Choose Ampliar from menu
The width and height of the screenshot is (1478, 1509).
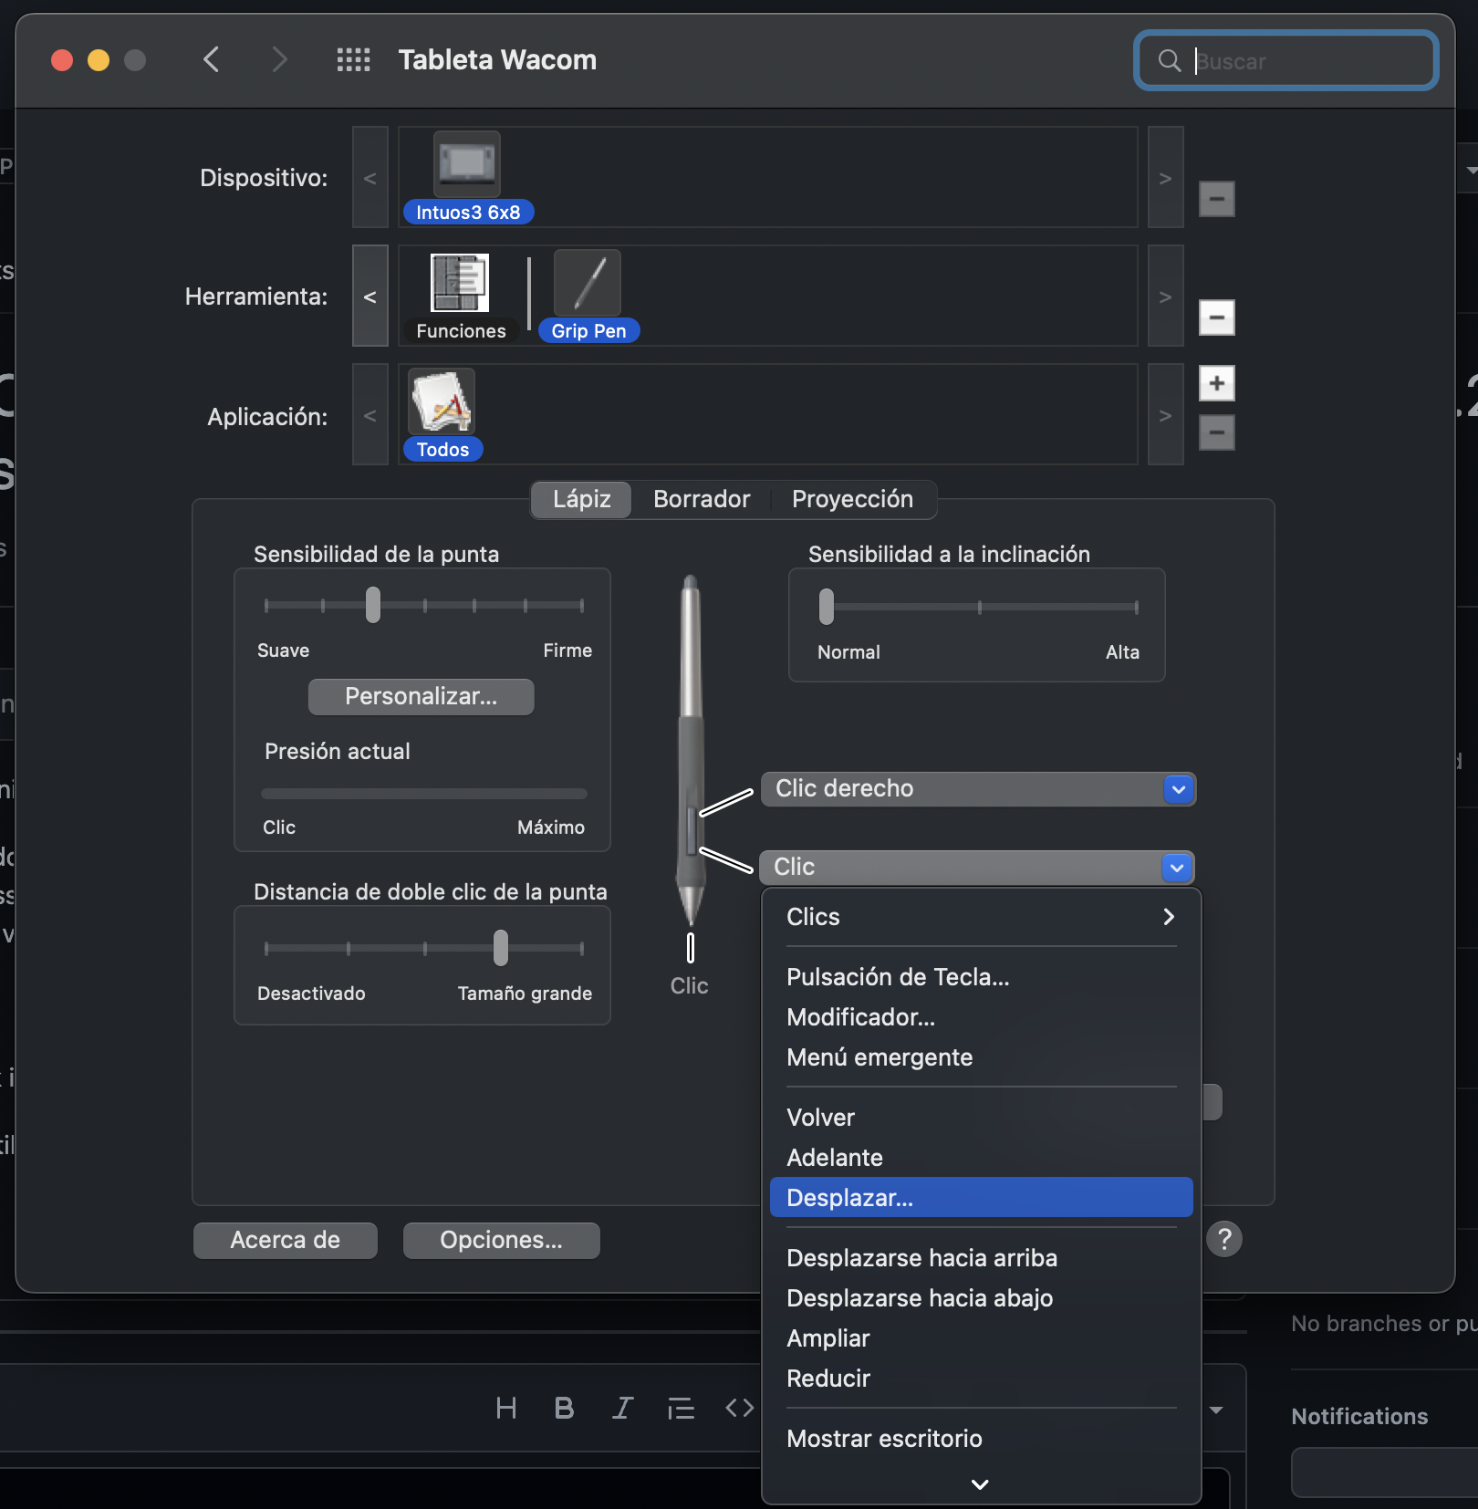tap(981, 1338)
